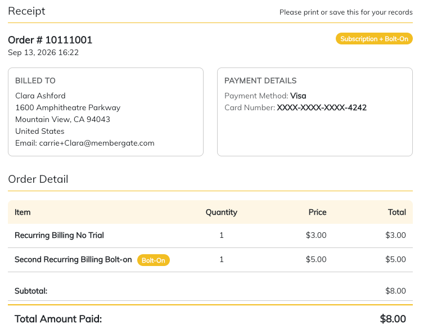Click the 'Total Amount Paid:' label

click(x=58, y=319)
